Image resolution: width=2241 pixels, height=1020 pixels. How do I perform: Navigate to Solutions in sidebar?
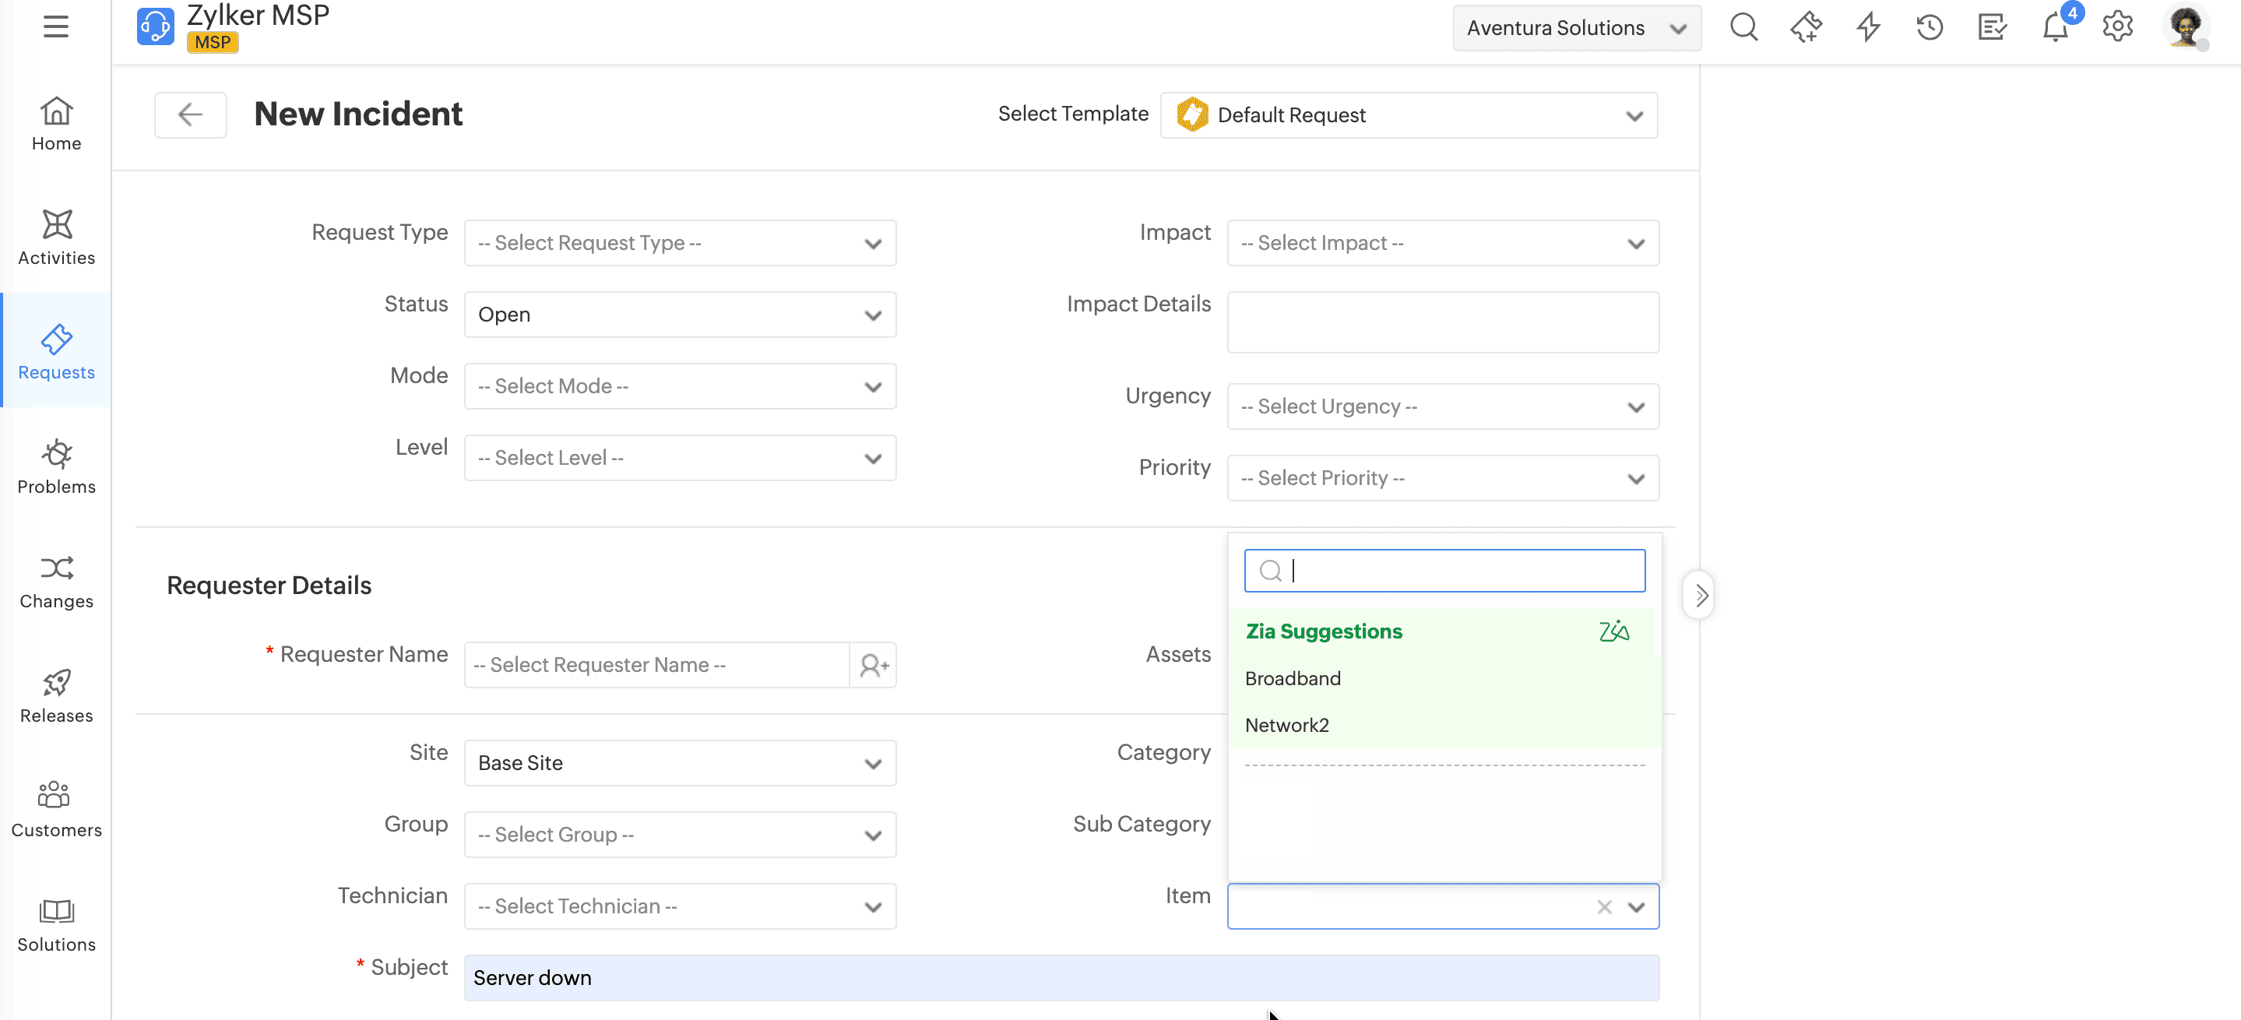(x=57, y=925)
